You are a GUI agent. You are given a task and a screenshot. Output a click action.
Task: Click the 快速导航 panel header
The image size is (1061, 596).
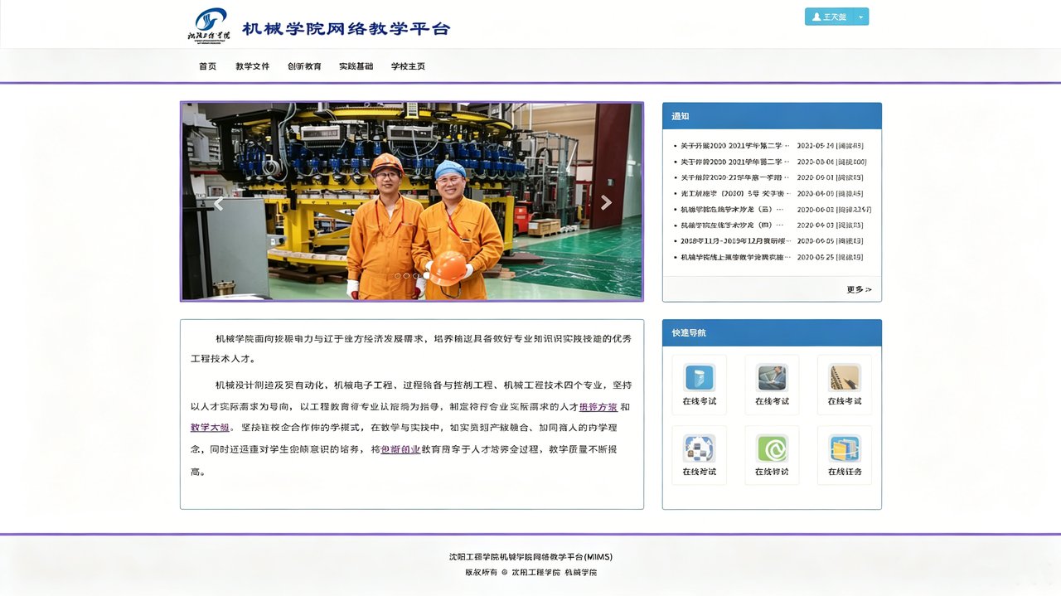(772, 332)
